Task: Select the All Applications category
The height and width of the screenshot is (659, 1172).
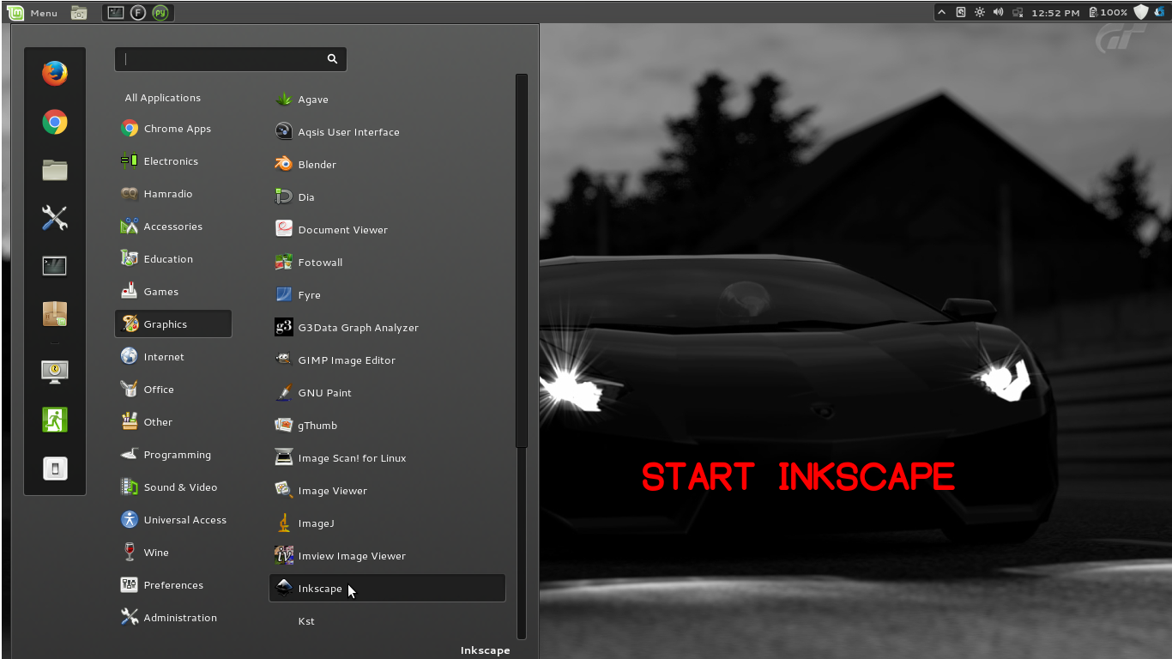Action: pyautogui.click(x=163, y=98)
